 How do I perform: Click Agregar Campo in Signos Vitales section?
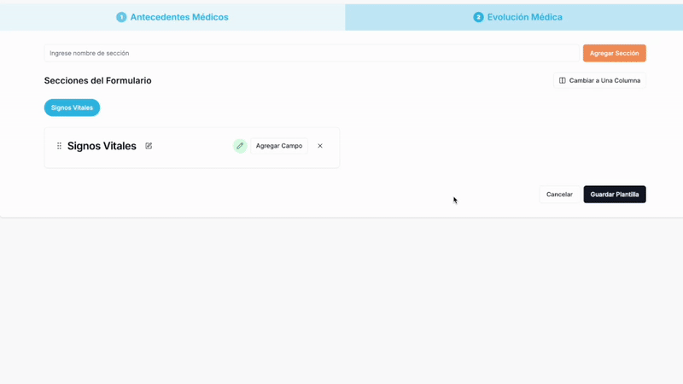click(279, 146)
